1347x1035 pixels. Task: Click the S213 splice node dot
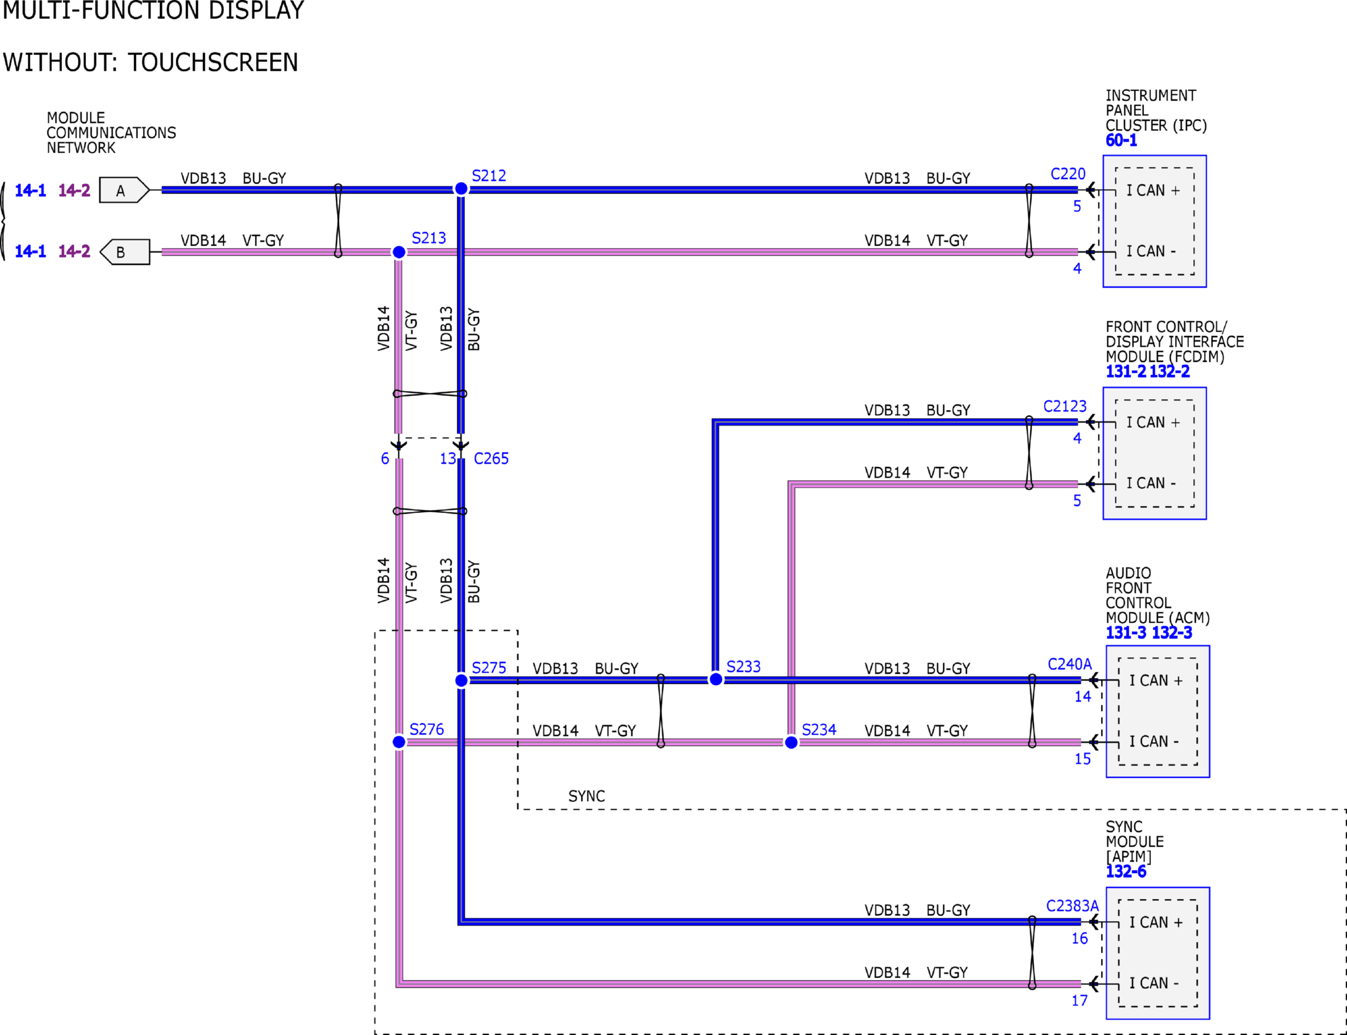[399, 252]
